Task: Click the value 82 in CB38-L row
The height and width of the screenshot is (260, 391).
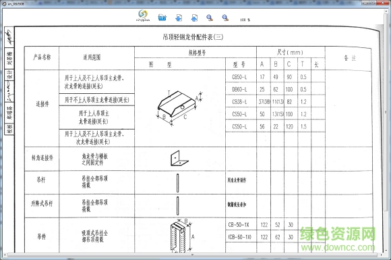Action: click(x=289, y=102)
